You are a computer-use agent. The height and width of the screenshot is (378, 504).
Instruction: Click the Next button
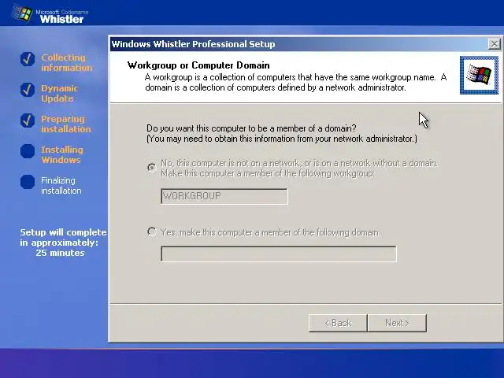point(397,323)
